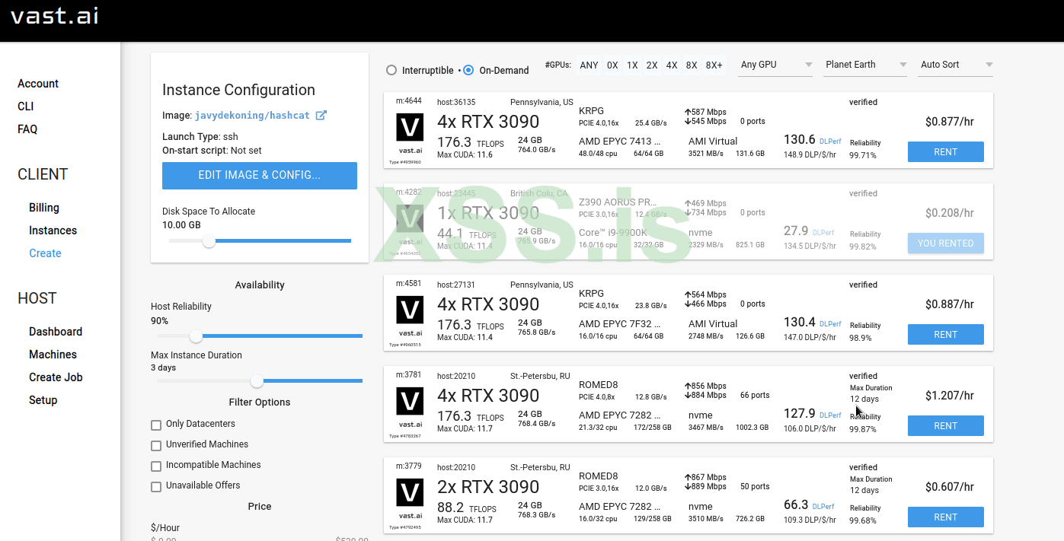Open Machines under Host

(53, 355)
